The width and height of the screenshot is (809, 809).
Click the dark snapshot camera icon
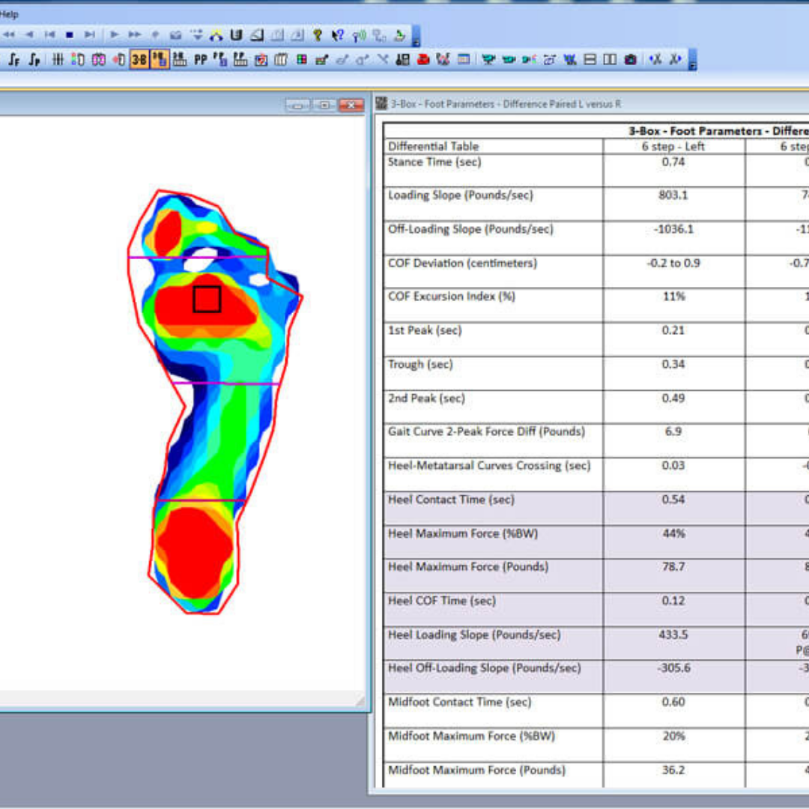coord(630,60)
